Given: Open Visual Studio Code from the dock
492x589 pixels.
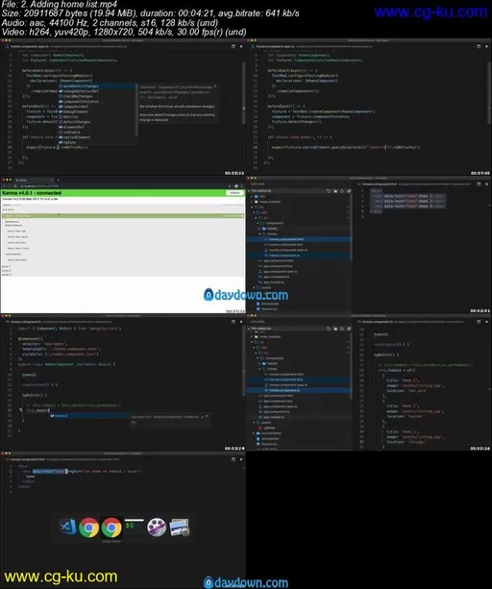Looking at the screenshot, I should coord(68,527).
